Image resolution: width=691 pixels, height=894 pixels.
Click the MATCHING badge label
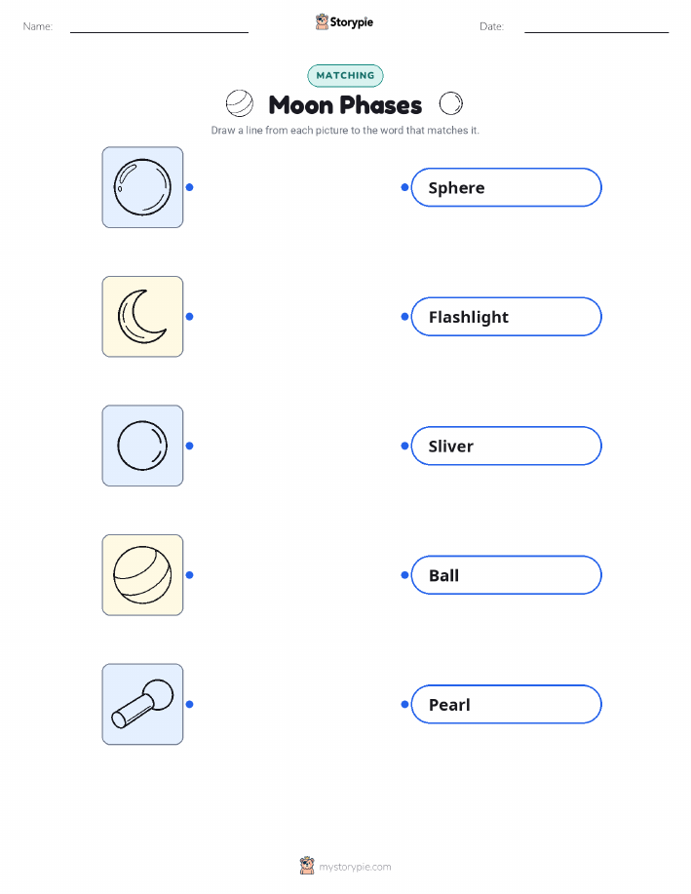pyautogui.click(x=345, y=76)
